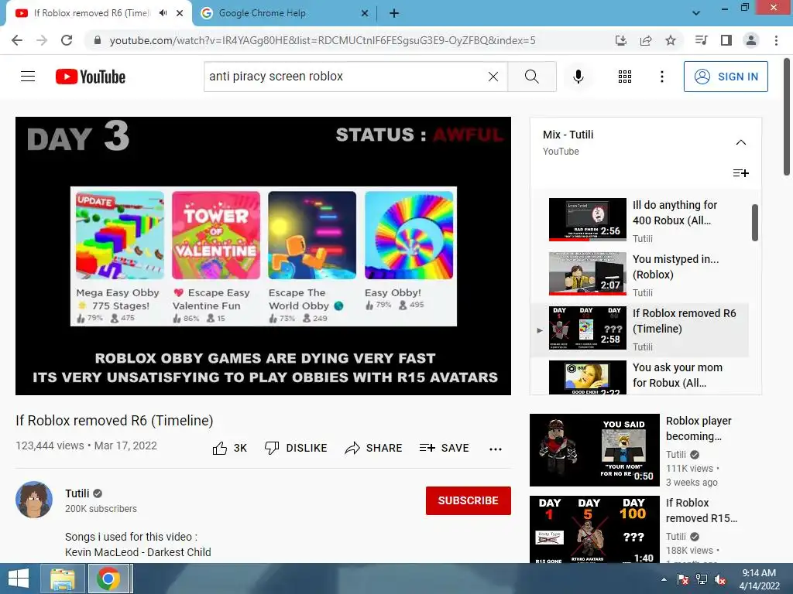
Task: Close the 'If Roblox removed R6' tab
Action: tap(180, 13)
